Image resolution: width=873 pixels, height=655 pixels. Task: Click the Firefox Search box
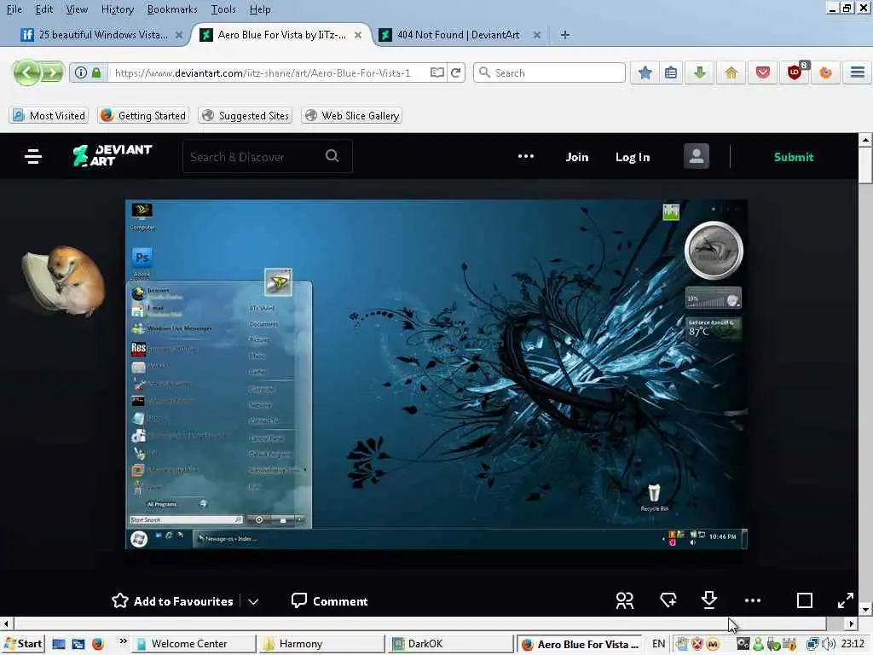(x=550, y=72)
